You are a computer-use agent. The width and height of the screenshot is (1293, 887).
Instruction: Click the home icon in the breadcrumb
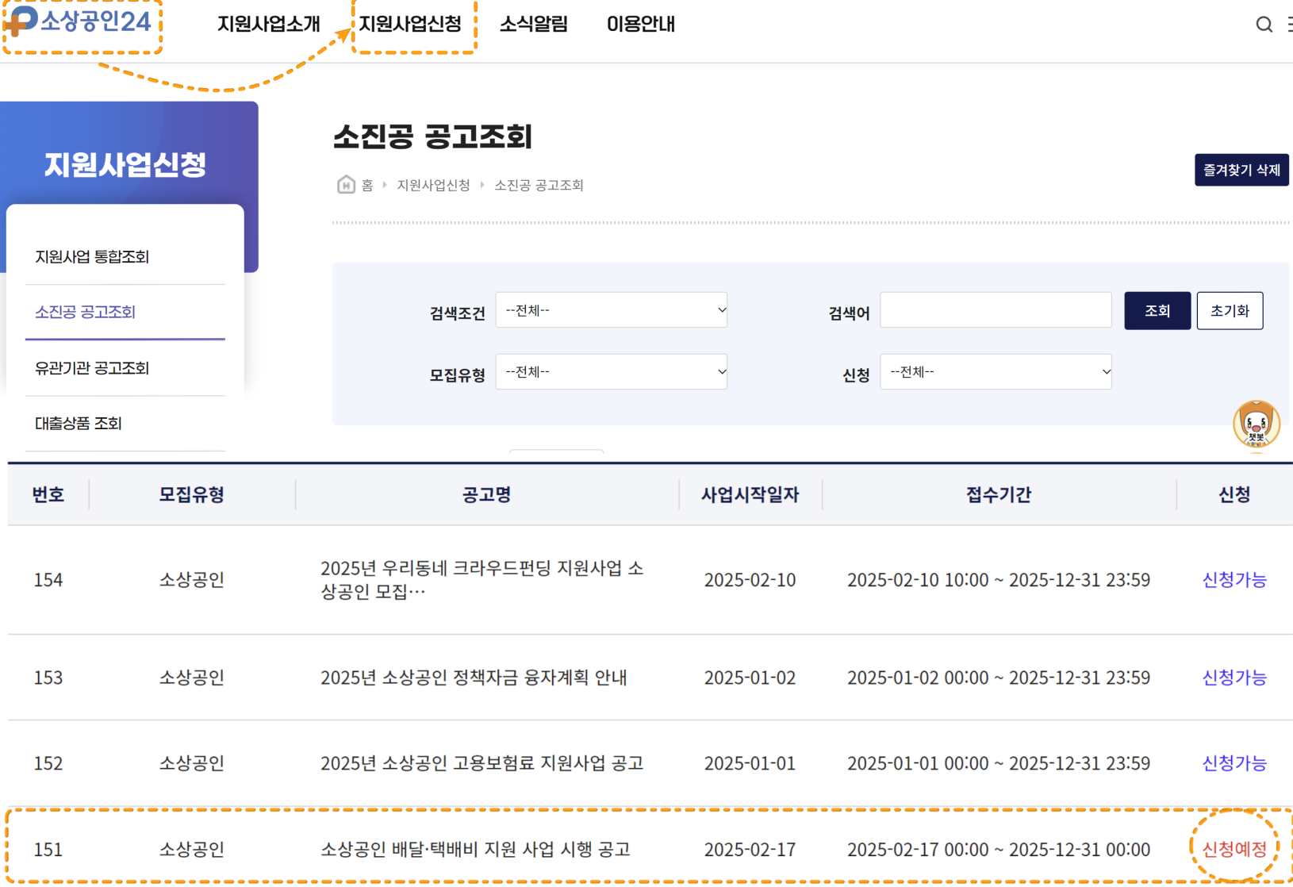(x=347, y=185)
